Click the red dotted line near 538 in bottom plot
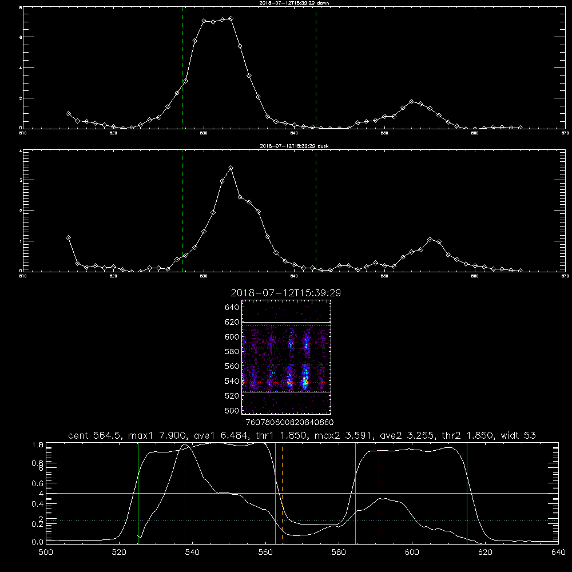The height and width of the screenshot is (572, 572). (185, 493)
